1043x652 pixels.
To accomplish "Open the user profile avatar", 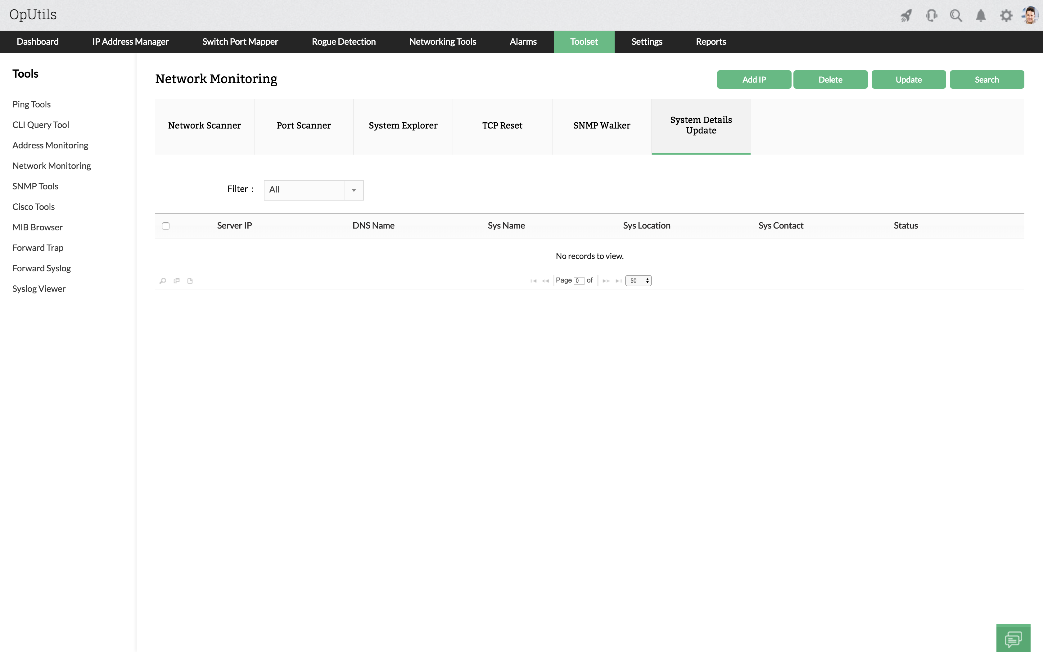I will click(x=1031, y=16).
